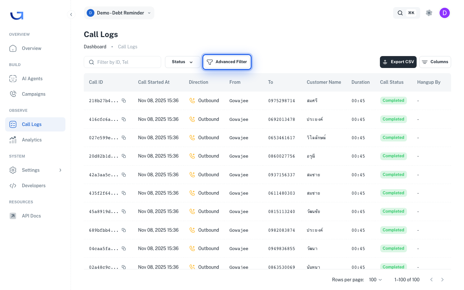Open the Columns visibility button
This screenshot has width=464, height=290.
point(435,62)
